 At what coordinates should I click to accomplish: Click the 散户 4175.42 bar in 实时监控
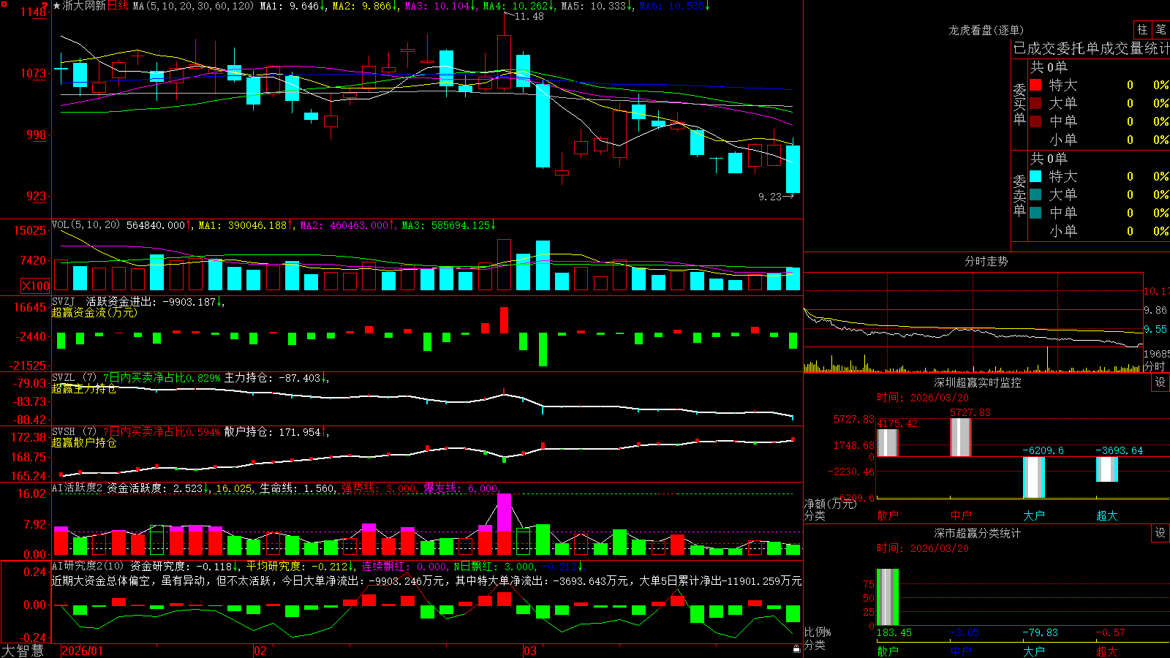point(888,443)
